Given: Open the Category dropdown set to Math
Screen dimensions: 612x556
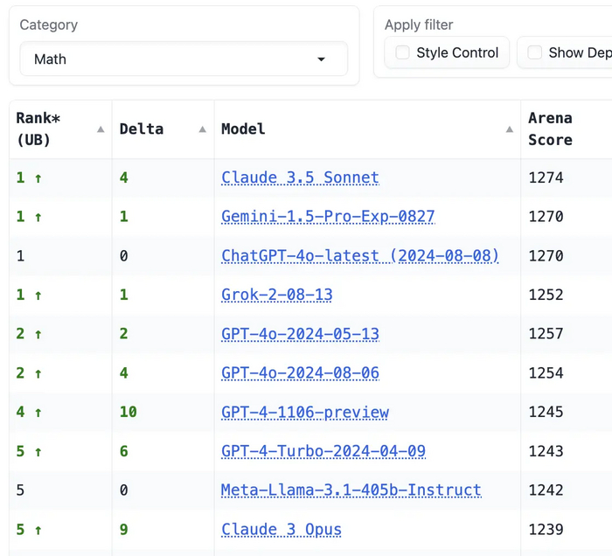Looking at the screenshot, I should pos(184,59).
